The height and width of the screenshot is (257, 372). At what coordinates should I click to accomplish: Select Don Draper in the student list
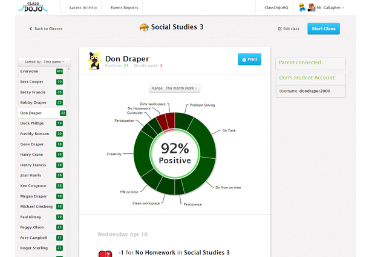click(42, 113)
